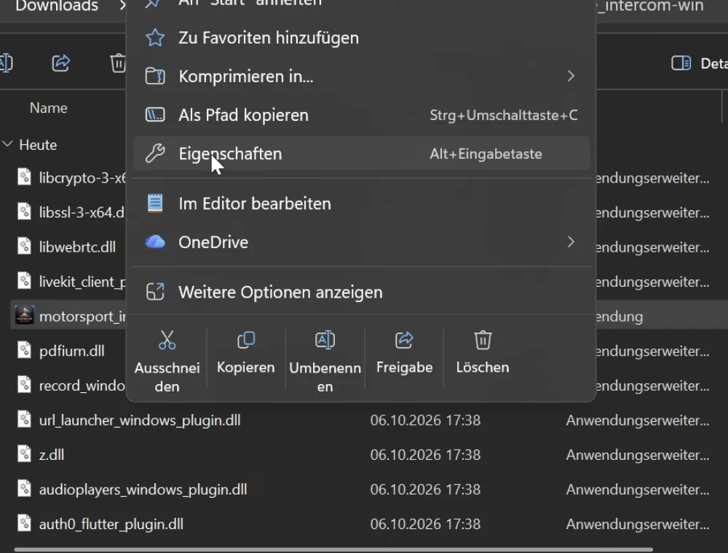Click the date of z.dll row
728x553 pixels.
pyautogui.click(x=425, y=455)
